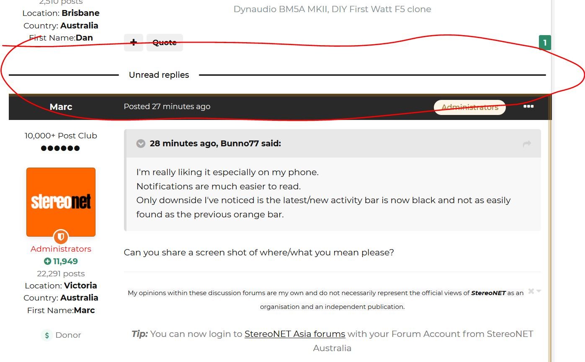Click the rank pips under Post Club
This screenshot has height=362, width=585.
(60, 148)
